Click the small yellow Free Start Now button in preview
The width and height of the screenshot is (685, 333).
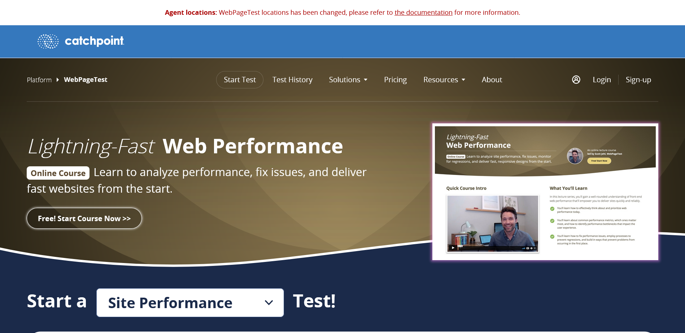599,161
